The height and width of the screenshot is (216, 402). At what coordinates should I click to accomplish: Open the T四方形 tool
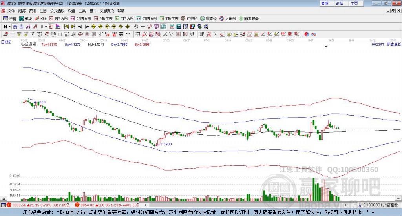point(124,19)
